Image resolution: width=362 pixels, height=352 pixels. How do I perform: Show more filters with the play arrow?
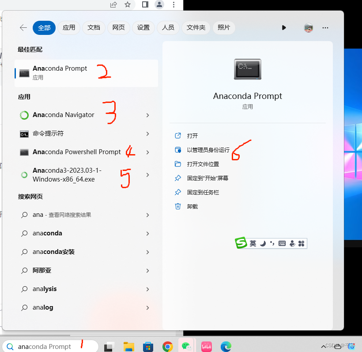[x=284, y=28]
